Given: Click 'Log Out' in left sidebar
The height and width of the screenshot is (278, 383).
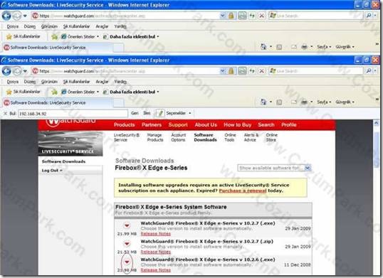Looking at the screenshot, I should (x=52, y=171).
